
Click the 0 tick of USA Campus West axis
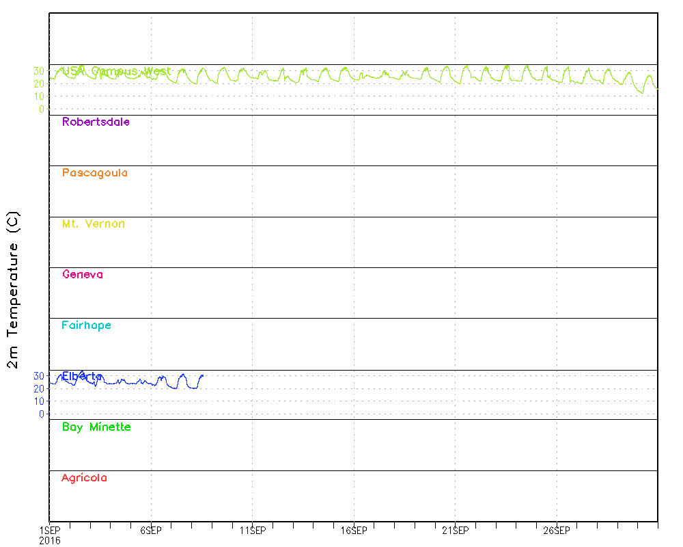[x=42, y=109]
